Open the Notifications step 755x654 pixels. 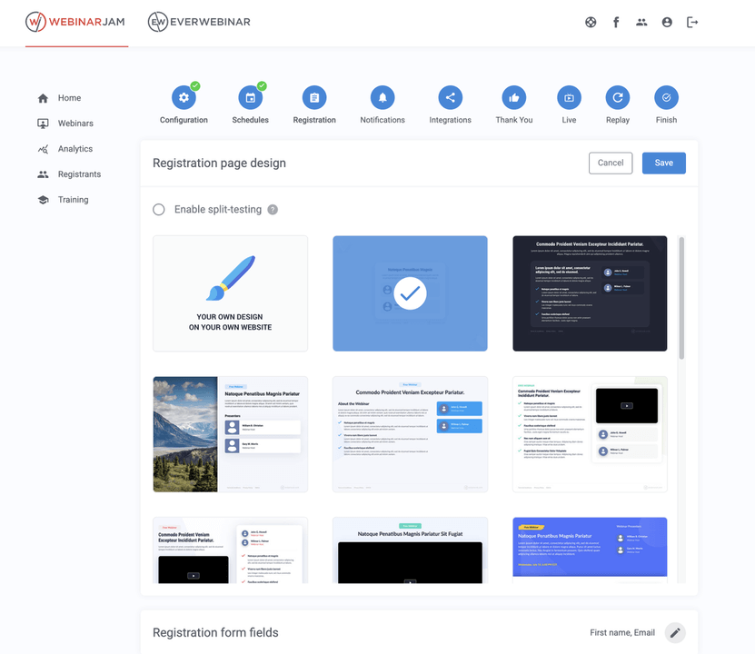[x=382, y=97]
